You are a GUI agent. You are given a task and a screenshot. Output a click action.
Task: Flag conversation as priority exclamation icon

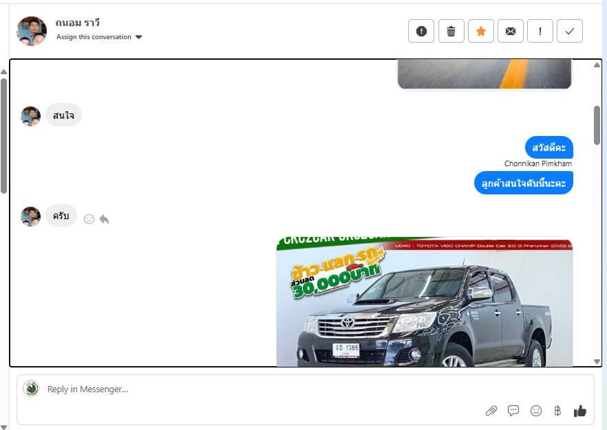[x=540, y=31]
